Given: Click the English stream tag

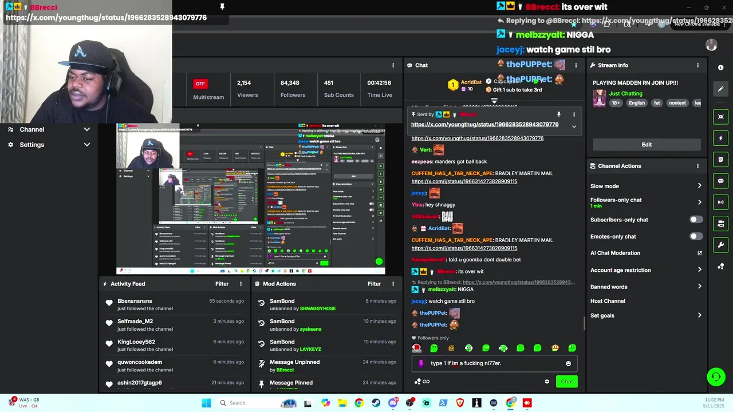Looking at the screenshot, I should [x=636, y=103].
